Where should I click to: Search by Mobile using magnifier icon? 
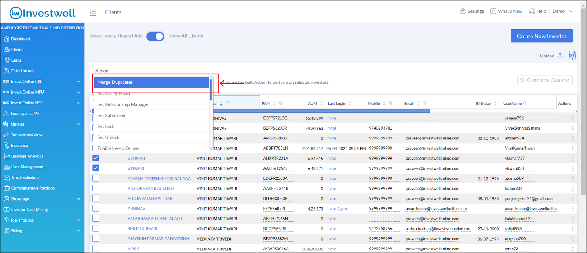click(391, 104)
